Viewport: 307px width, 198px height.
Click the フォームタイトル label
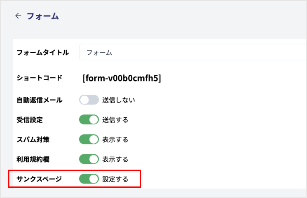point(42,53)
